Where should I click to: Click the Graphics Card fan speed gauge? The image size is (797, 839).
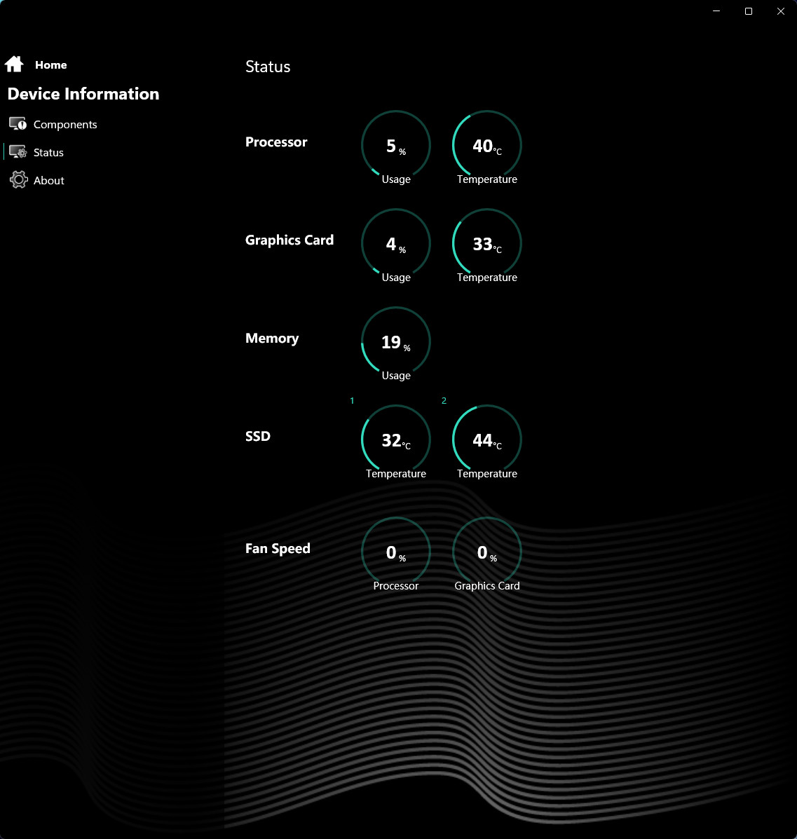pyautogui.click(x=487, y=552)
